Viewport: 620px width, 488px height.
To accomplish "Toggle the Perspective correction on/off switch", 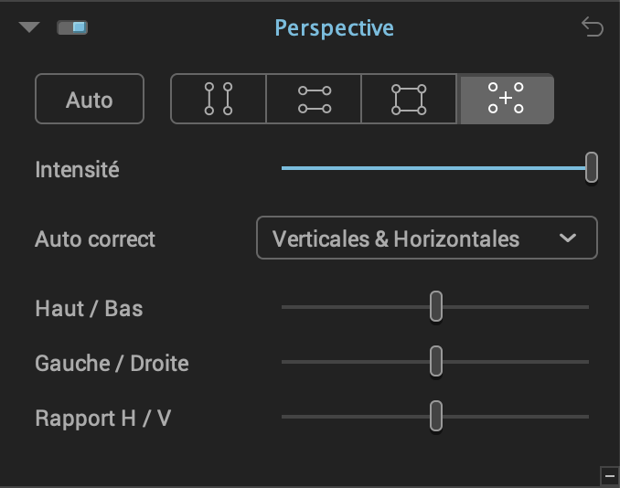I will coord(72,27).
